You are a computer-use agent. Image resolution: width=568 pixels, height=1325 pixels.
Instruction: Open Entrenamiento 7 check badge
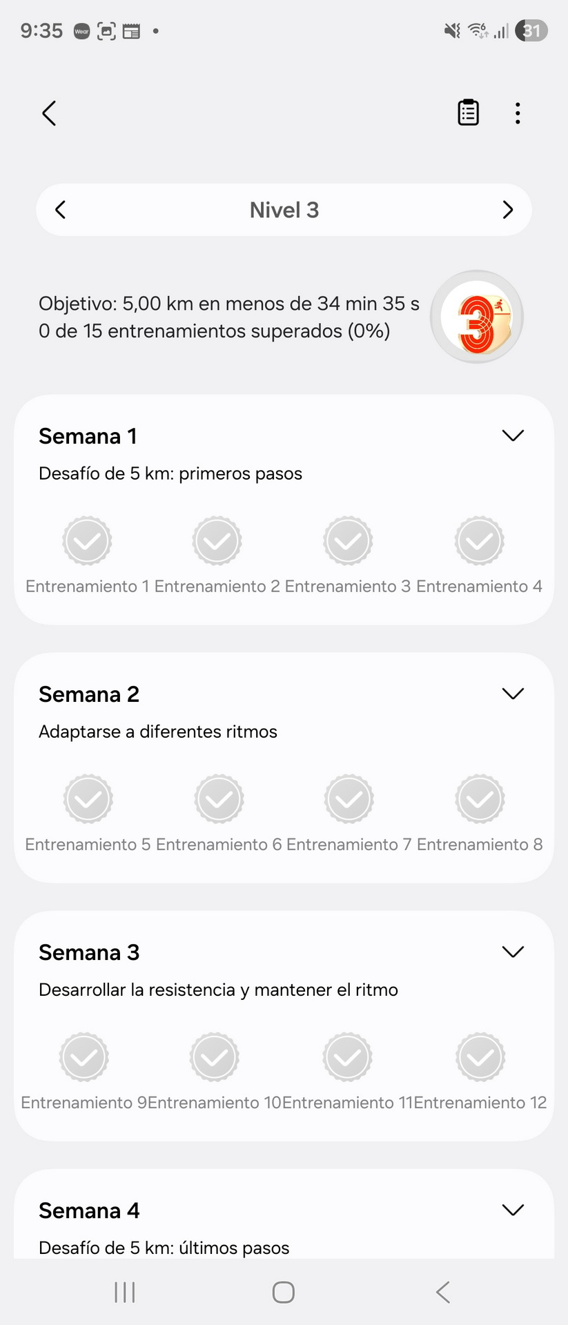point(349,799)
